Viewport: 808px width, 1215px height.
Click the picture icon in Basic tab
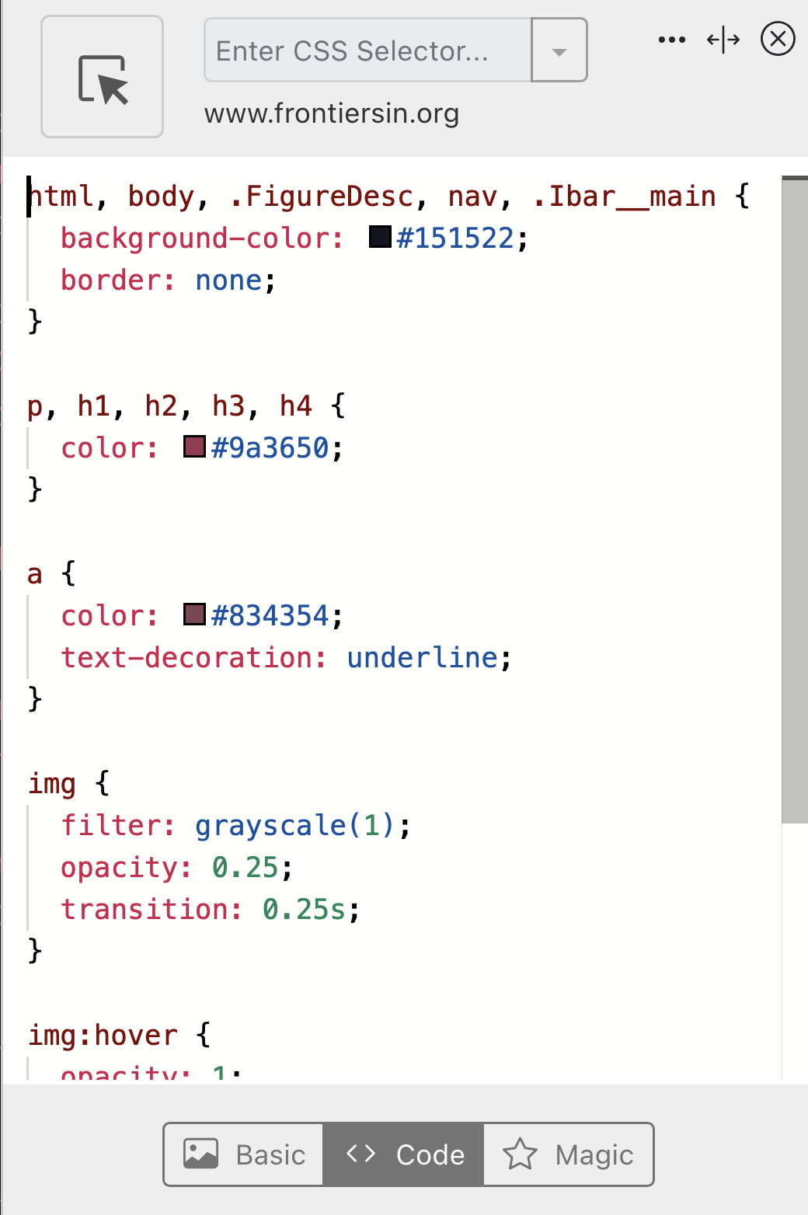click(x=200, y=1154)
